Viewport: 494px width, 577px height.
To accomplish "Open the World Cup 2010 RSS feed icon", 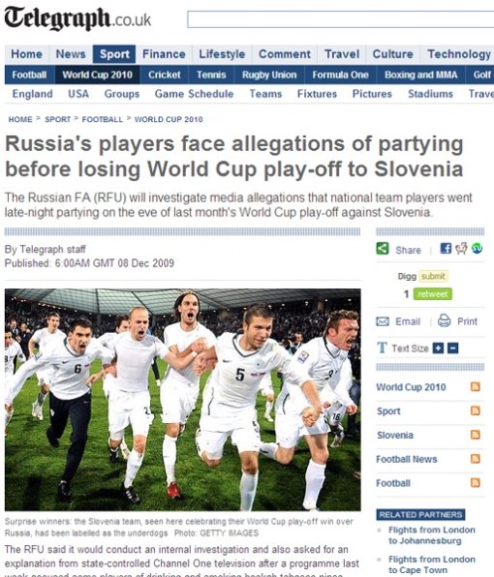I will 476,386.
